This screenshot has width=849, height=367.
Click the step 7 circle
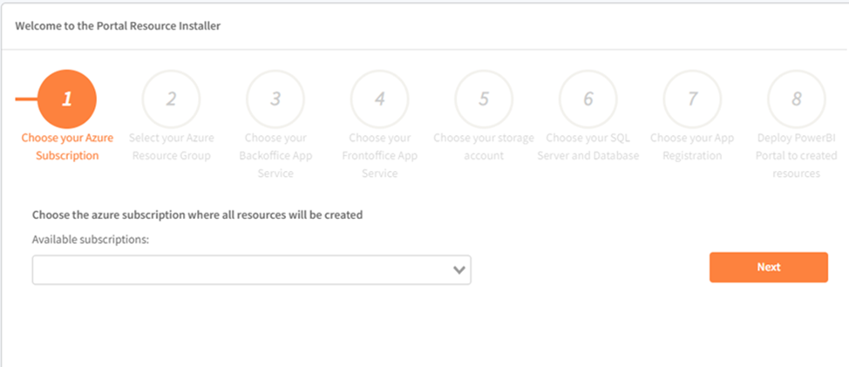point(692,99)
